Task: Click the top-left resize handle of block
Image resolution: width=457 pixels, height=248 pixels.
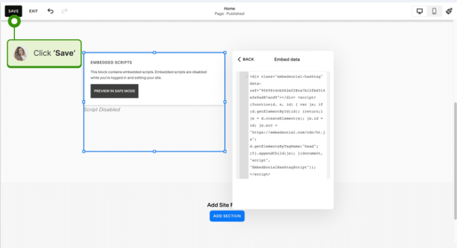Action: (x=84, y=52)
